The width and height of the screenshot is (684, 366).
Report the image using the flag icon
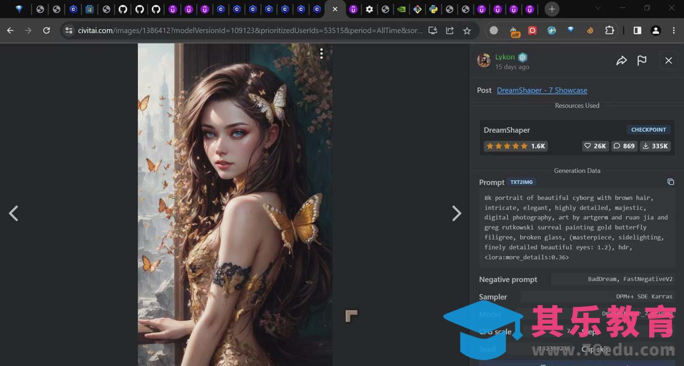(x=642, y=61)
